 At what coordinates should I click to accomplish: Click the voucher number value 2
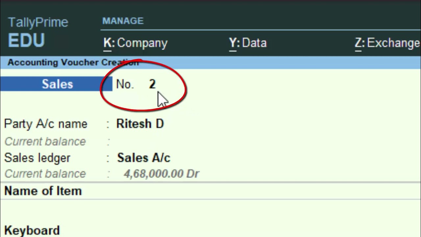point(152,84)
